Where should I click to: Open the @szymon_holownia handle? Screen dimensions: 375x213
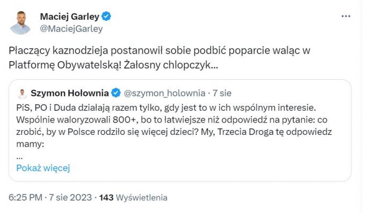point(164,93)
